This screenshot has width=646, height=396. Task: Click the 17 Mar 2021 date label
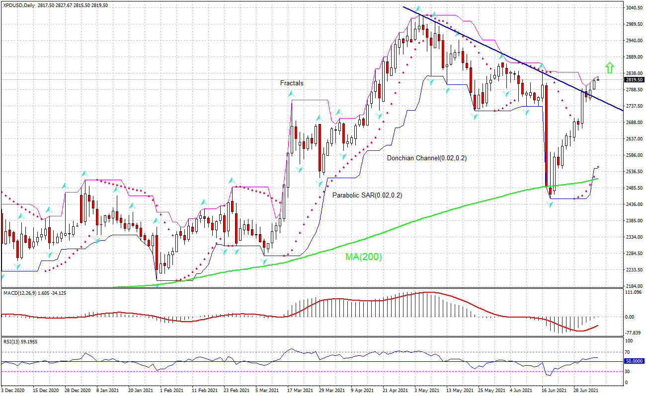click(297, 391)
